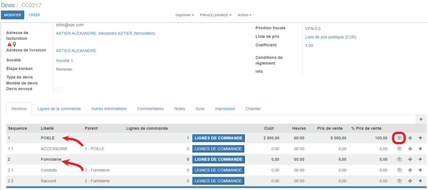Image resolution: width=428 pixels, height=190 pixels.
Task: Duplicate the ACCESSOIRE section row
Action: (399, 149)
